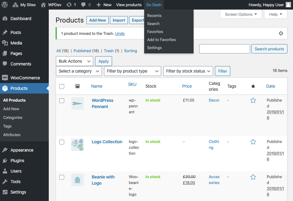Click the Happy User avatar
293x201 pixels.
point(288,5)
